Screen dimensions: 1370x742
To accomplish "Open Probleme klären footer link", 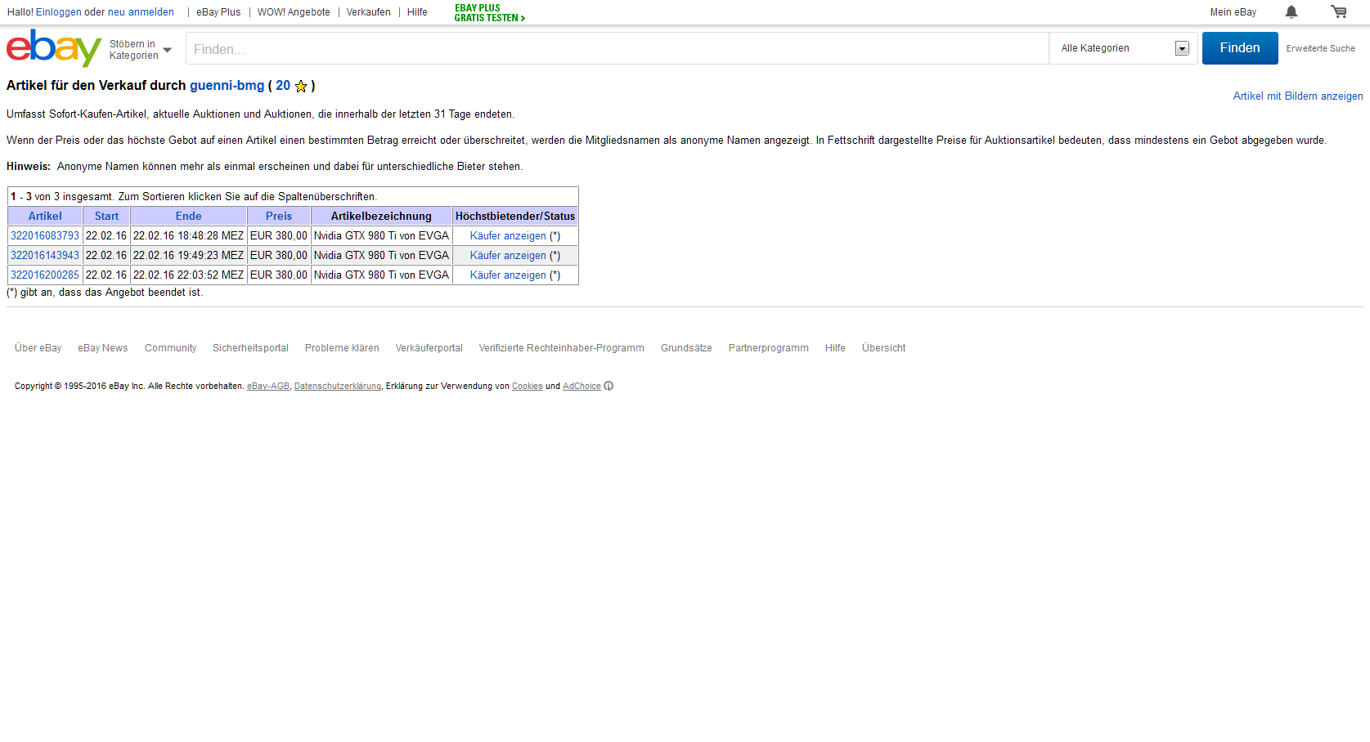I will point(342,348).
